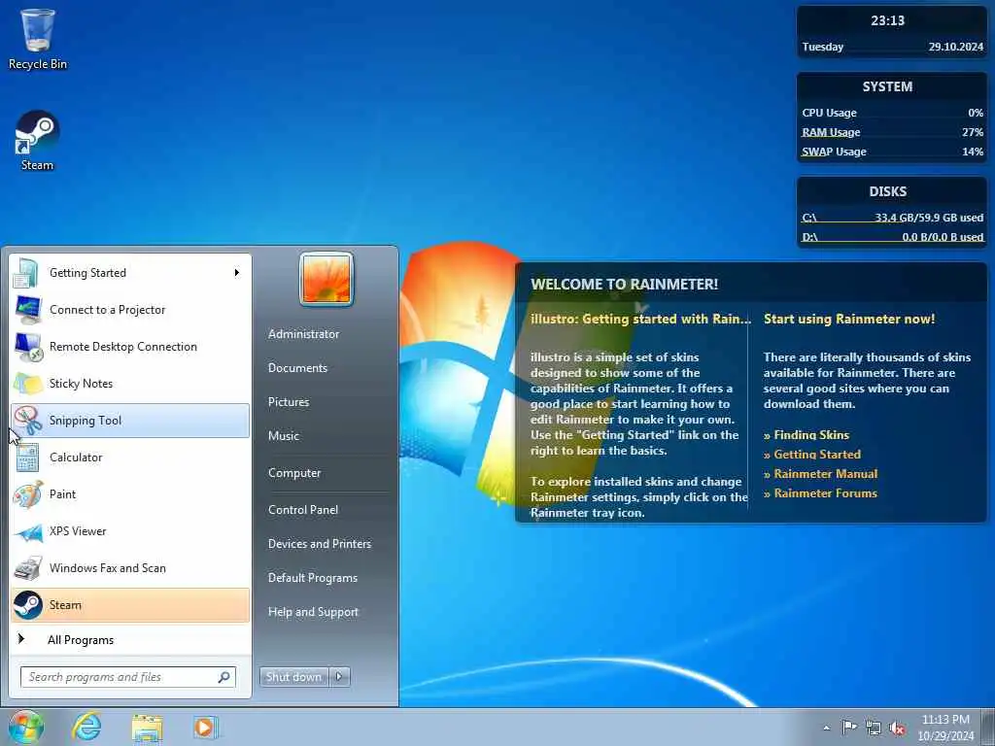Launch Remote Desktop Connection entry
This screenshot has width=995, height=746.
coord(130,347)
